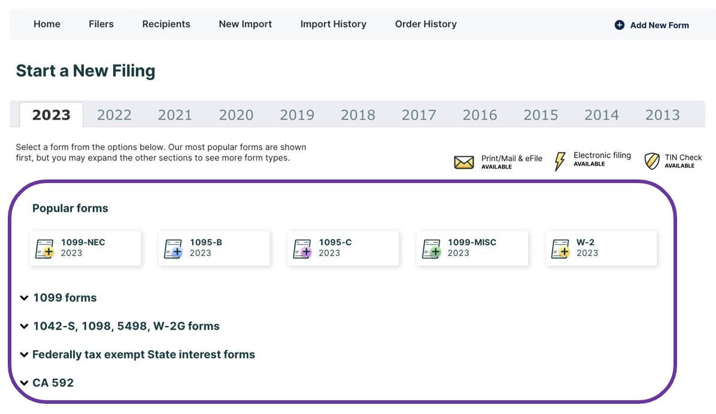Open the W-2 form icon

tap(560, 248)
